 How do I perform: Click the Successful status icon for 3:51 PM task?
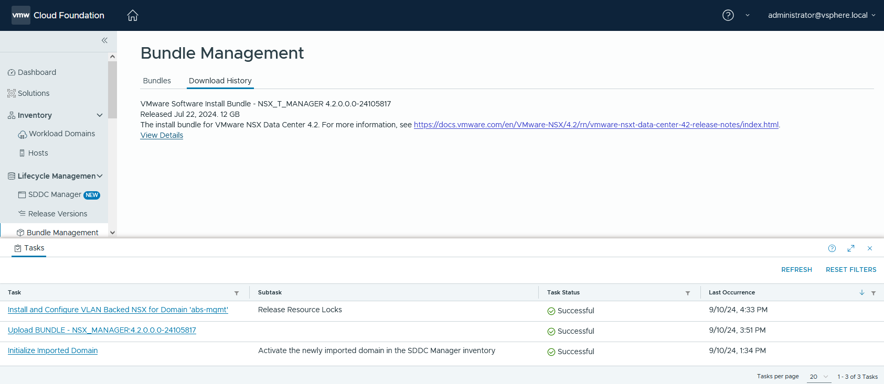pyautogui.click(x=551, y=332)
